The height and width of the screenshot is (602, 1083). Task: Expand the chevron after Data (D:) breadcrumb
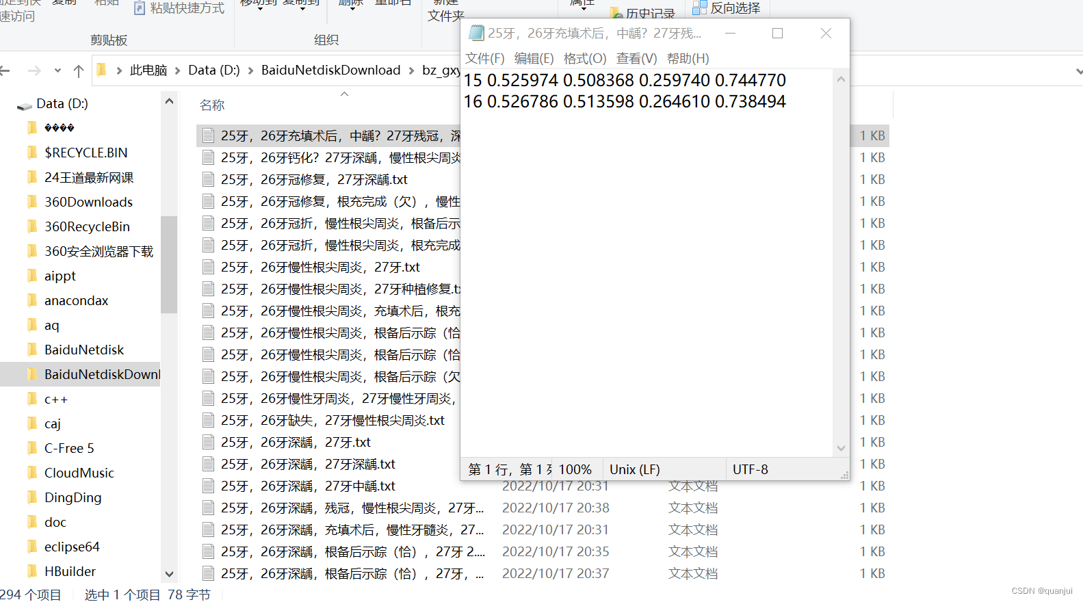point(250,70)
